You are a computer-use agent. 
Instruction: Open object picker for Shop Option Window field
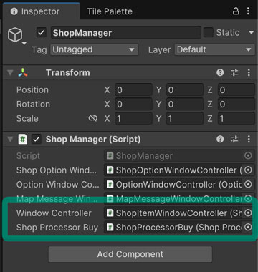(248, 170)
